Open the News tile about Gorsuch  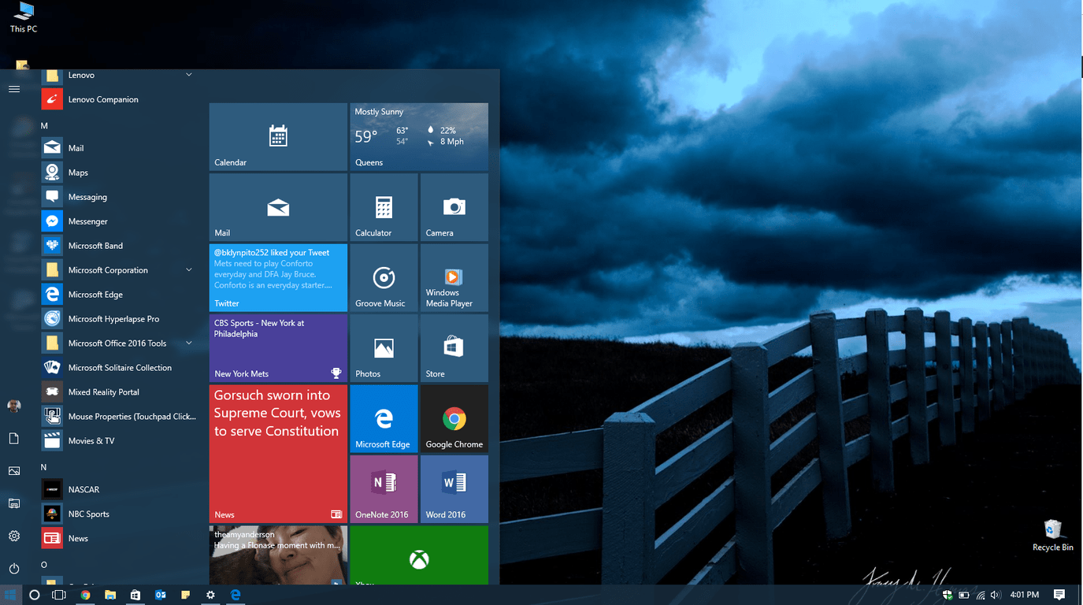[x=278, y=454]
